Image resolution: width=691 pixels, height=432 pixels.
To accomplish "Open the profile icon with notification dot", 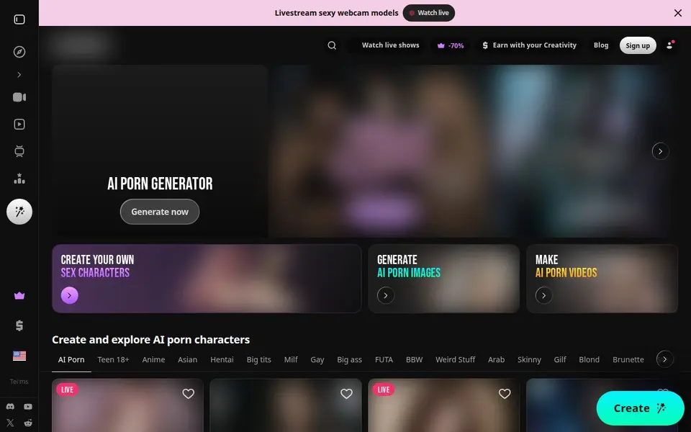I will tap(669, 45).
